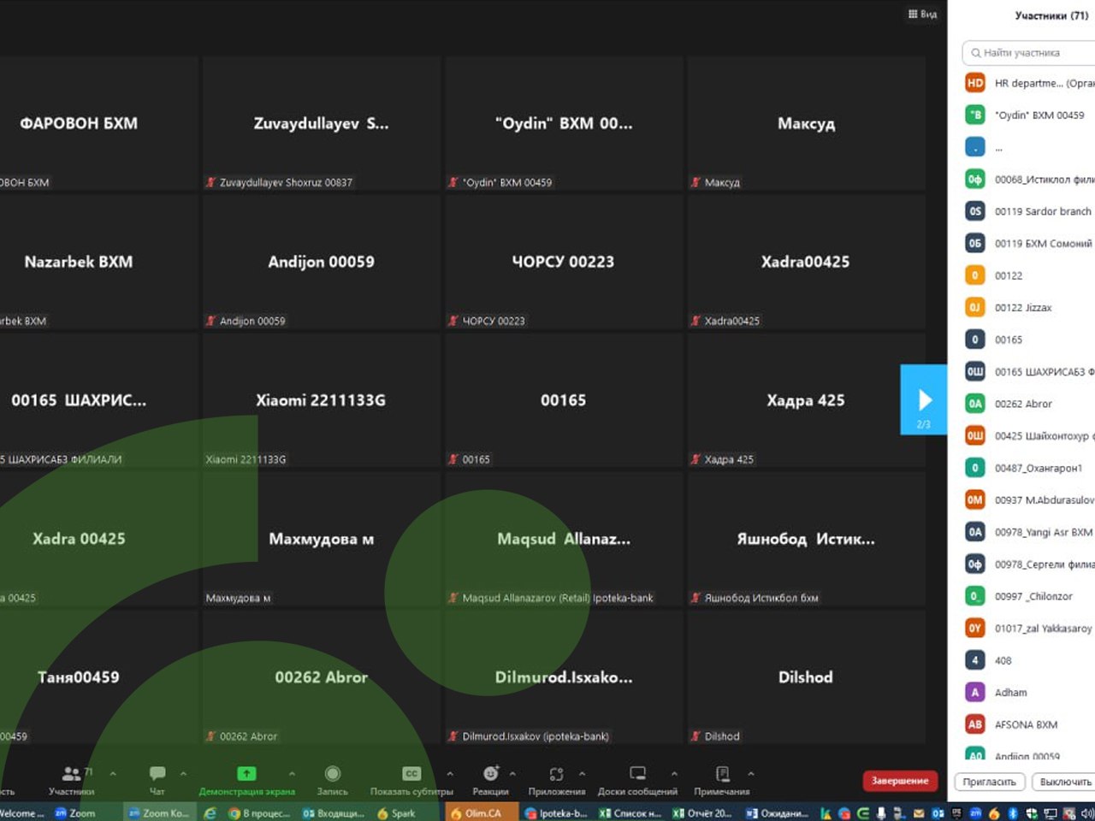The image size is (1095, 821).
Task: Go to next gallery page arrow
Action: [924, 399]
